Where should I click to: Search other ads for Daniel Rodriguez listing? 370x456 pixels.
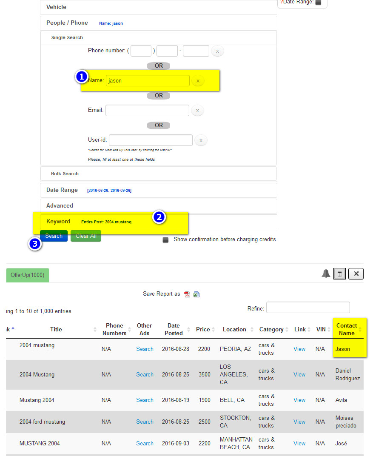(x=145, y=375)
